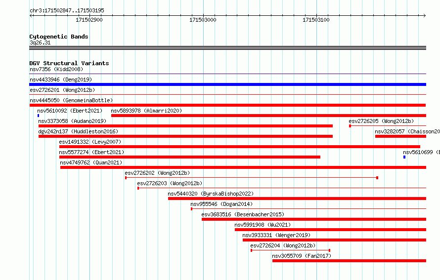Select the dgv242n137 (Huddleston2016) red bar
Screen dimensions: 440x280
click(x=185, y=136)
